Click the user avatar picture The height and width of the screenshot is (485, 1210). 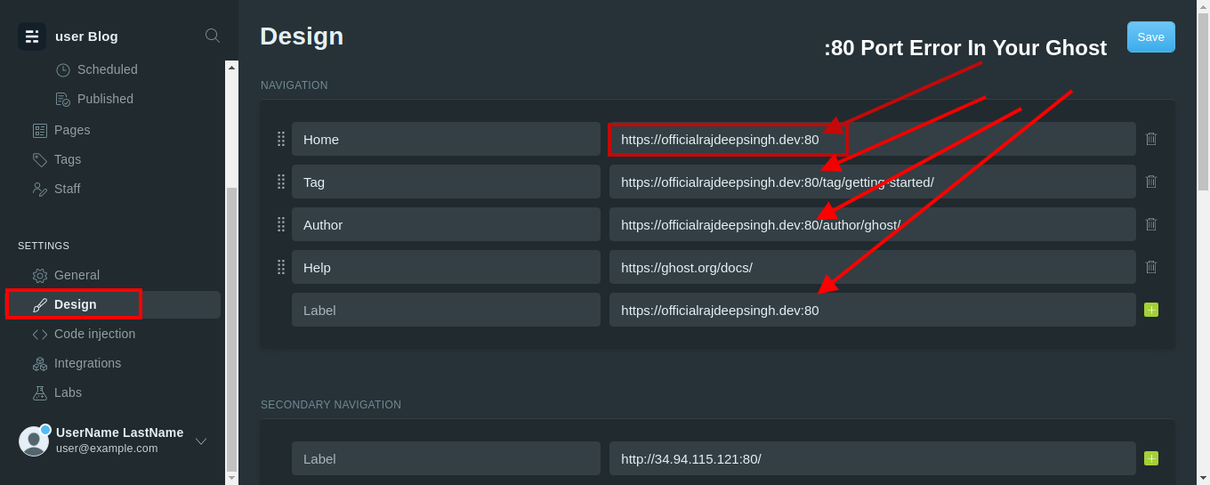coord(34,441)
